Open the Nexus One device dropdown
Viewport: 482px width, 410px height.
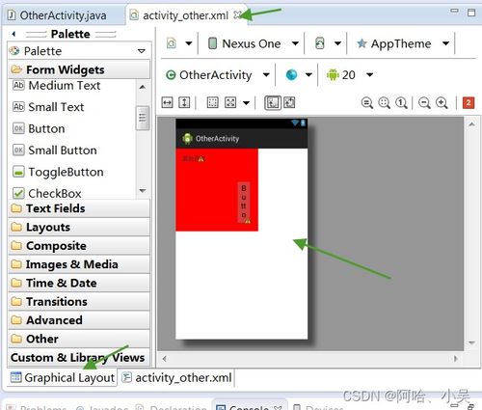tap(254, 43)
